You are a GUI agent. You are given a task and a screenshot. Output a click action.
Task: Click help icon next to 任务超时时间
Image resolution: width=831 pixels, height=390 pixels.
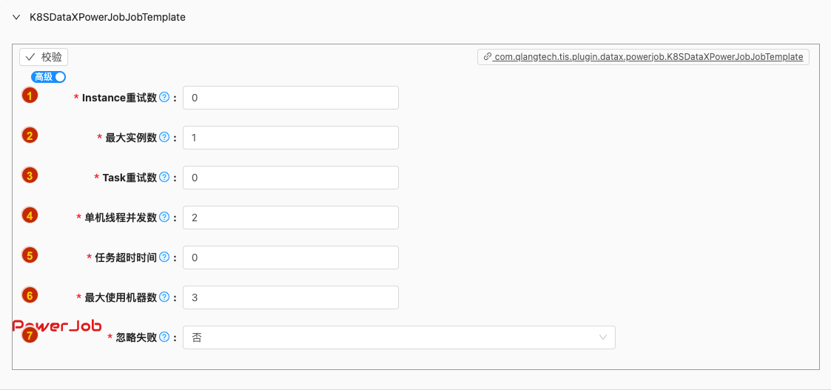click(164, 258)
